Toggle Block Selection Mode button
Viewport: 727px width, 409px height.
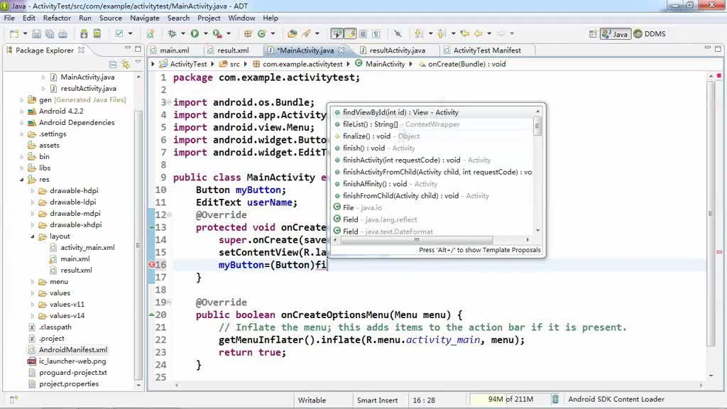pyautogui.click(x=363, y=34)
